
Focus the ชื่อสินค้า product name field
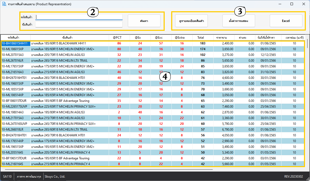pyautogui.click(x=79, y=25)
